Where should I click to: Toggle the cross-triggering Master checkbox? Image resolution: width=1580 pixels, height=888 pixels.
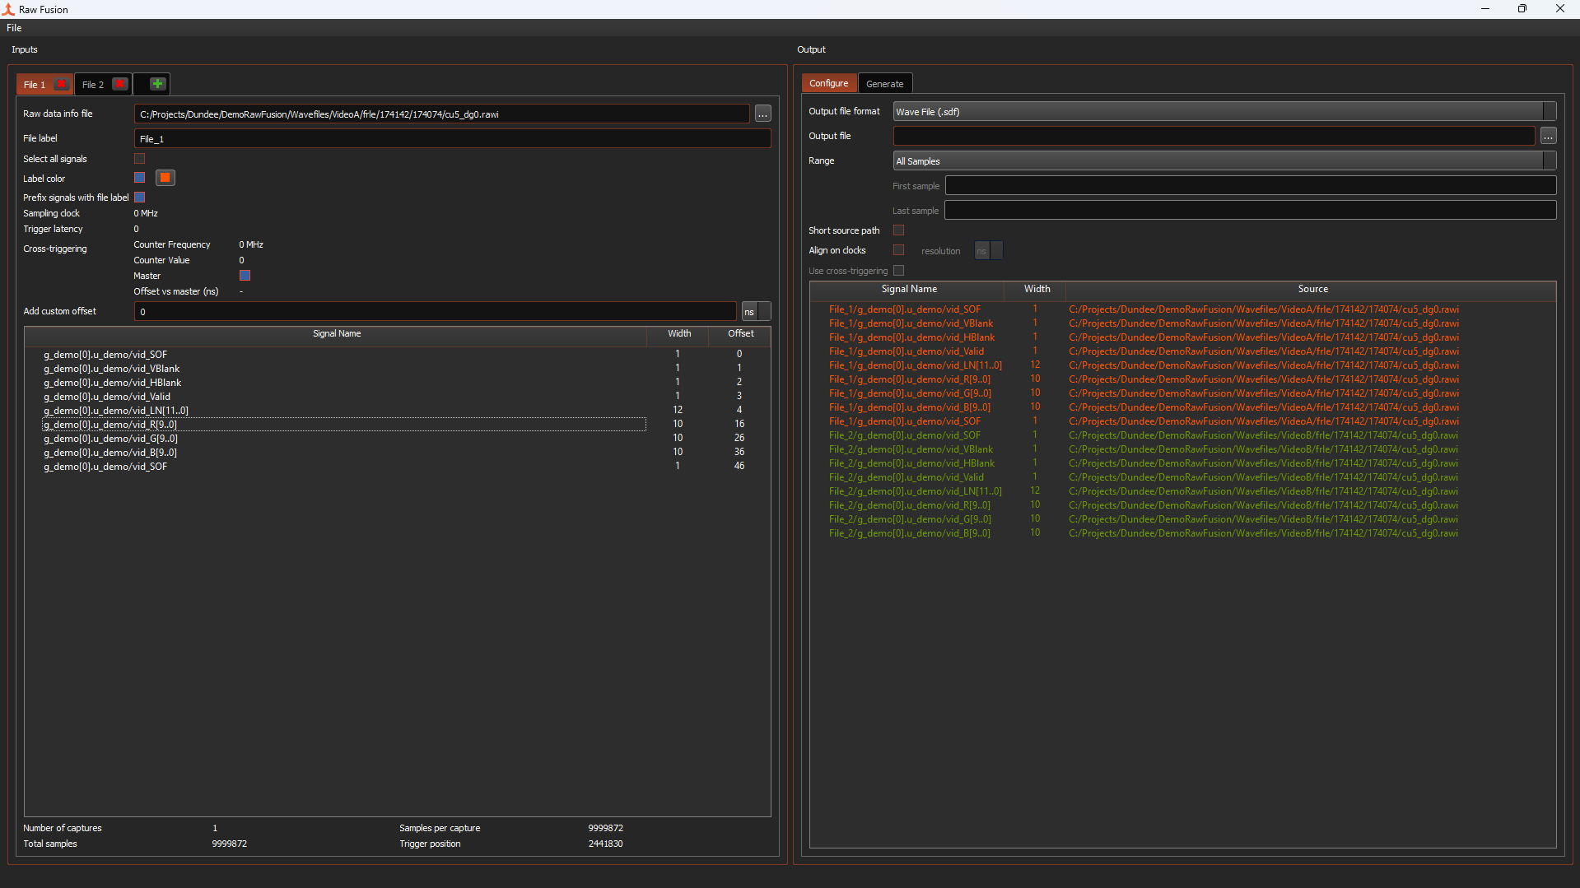pos(245,276)
